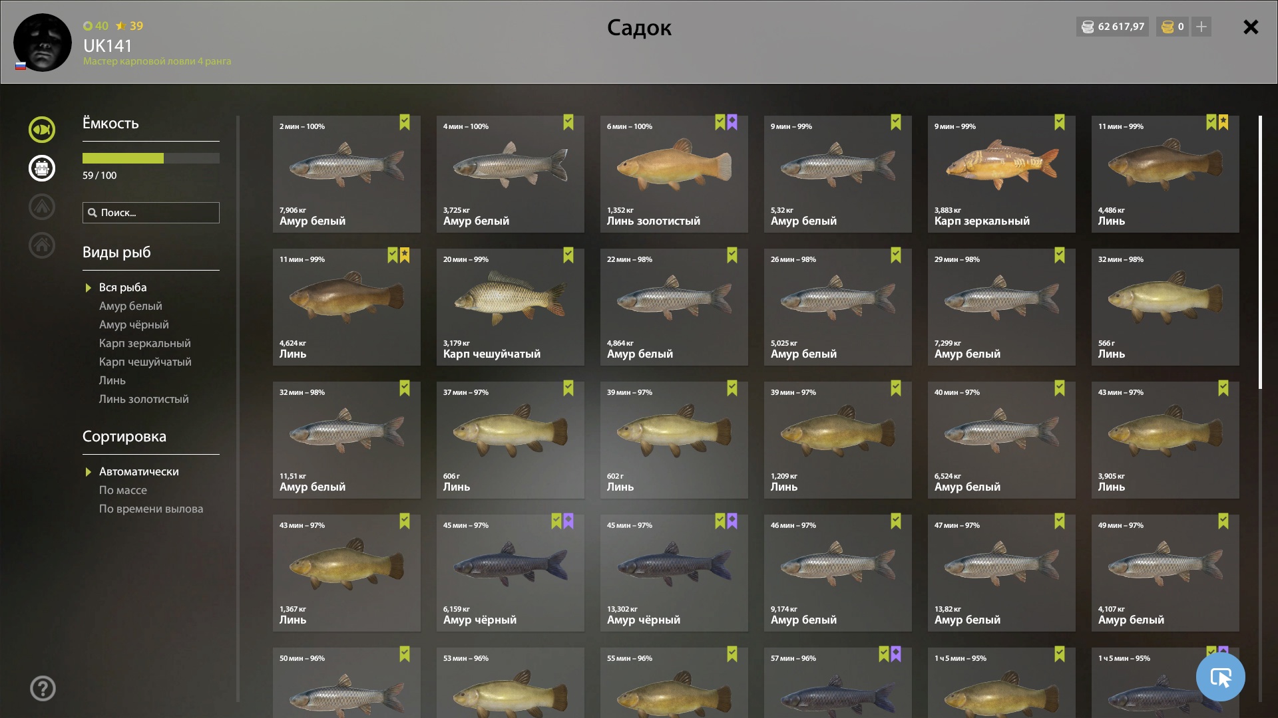Image resolution: width=1278 pixels, height=718 pixels.
Task: Open the UK141 player avatar
Action: click(43, 43)
